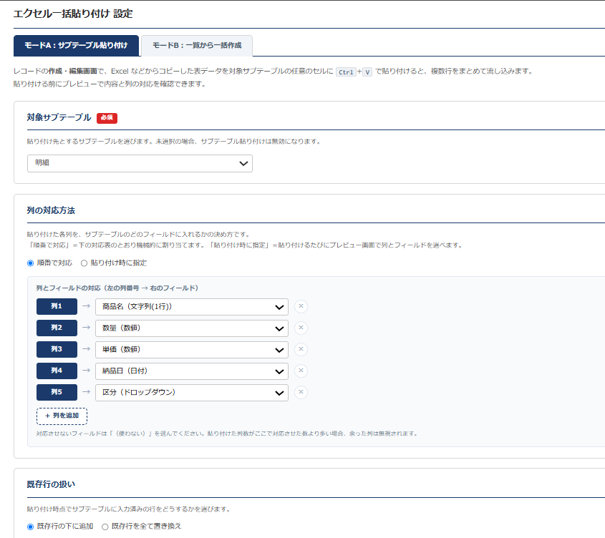This screenshot has width=605, height=538.
Task: Open the 対象サブテーブル dropdown showing 明細
Action: point(140,164)
